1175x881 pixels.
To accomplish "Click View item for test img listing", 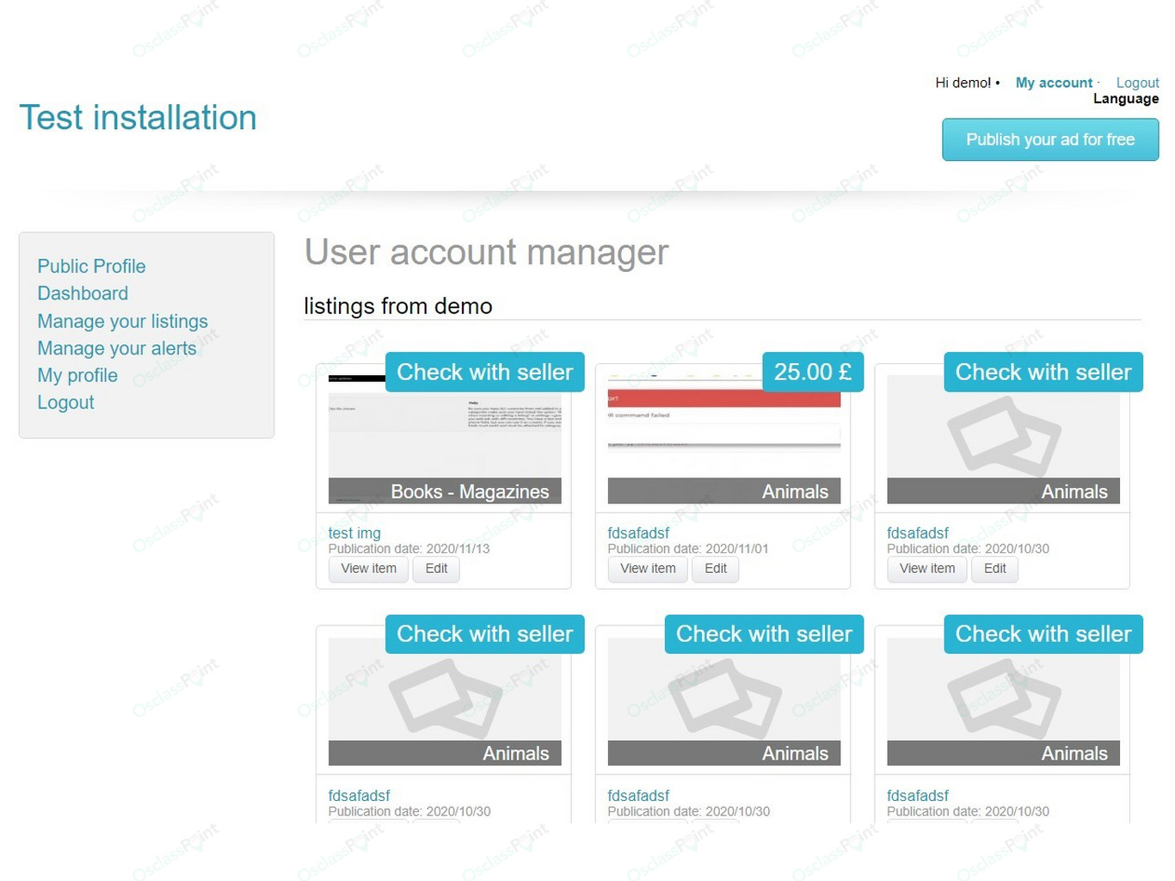I will [368, 569].
